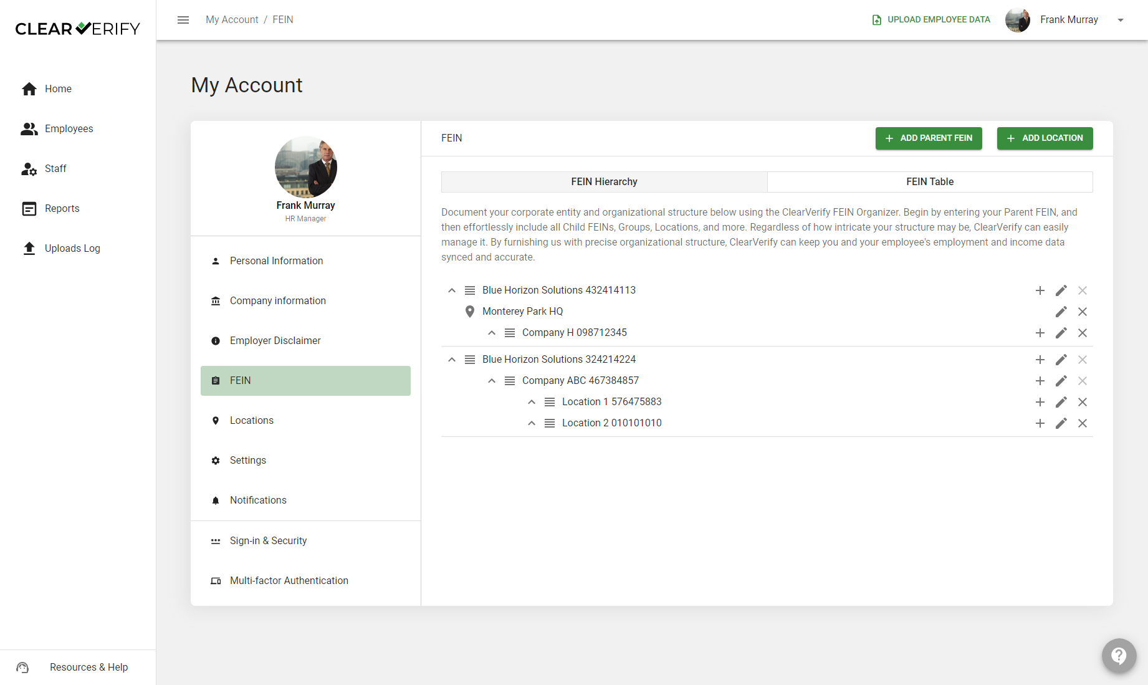
Task: Add child to Blue Horizon Solutions 432414113
Action: click(1040, 290)
